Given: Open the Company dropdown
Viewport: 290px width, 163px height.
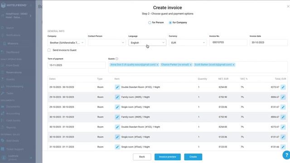Looking at the screenshot, I should 67,43.
